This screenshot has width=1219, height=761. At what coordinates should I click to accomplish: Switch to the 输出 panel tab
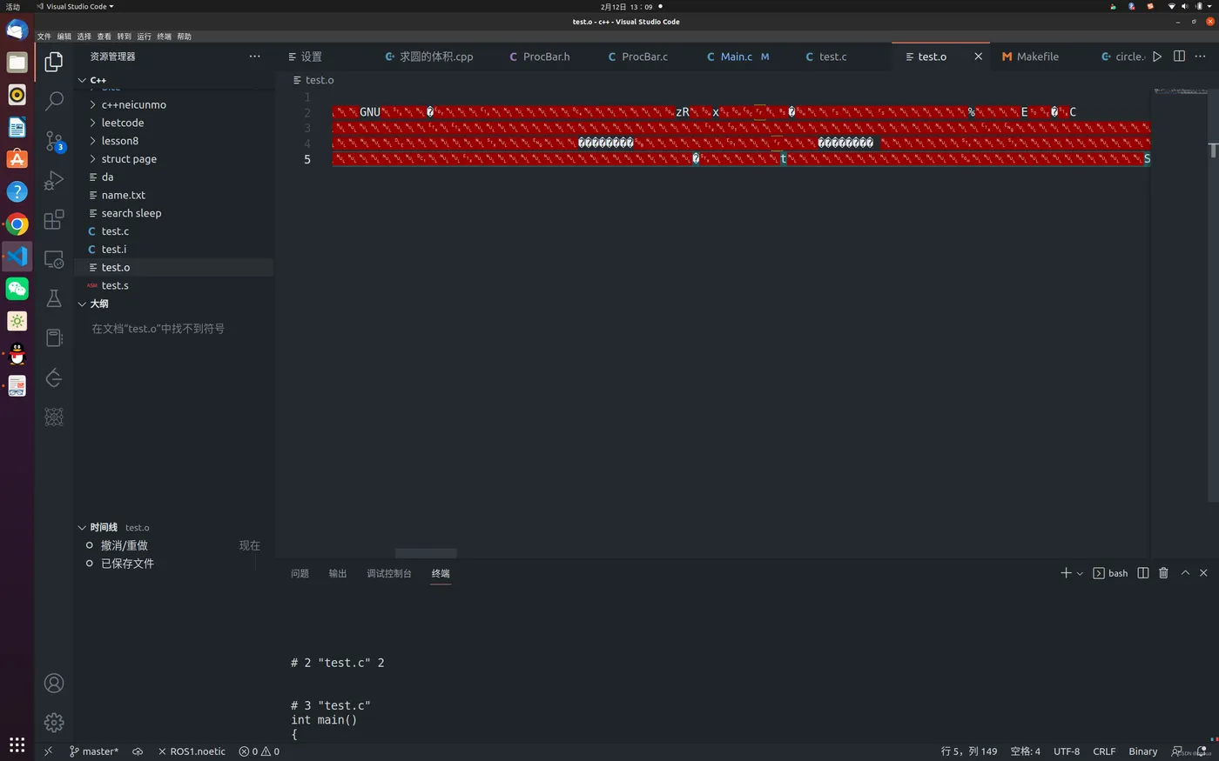click(338, 573)
